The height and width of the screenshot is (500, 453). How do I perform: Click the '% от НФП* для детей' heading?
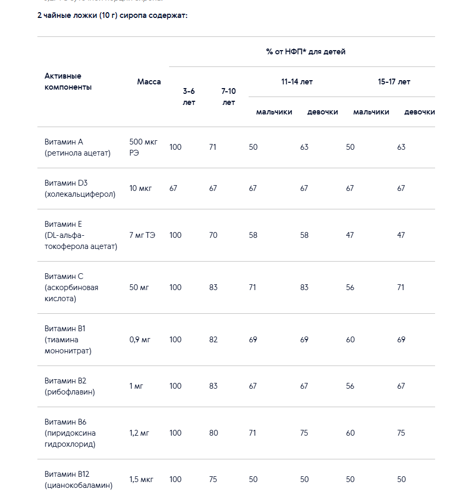click(306, 52)
